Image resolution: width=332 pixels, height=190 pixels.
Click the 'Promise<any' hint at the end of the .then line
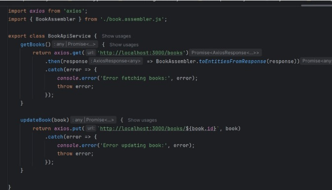tap(316, 61)
